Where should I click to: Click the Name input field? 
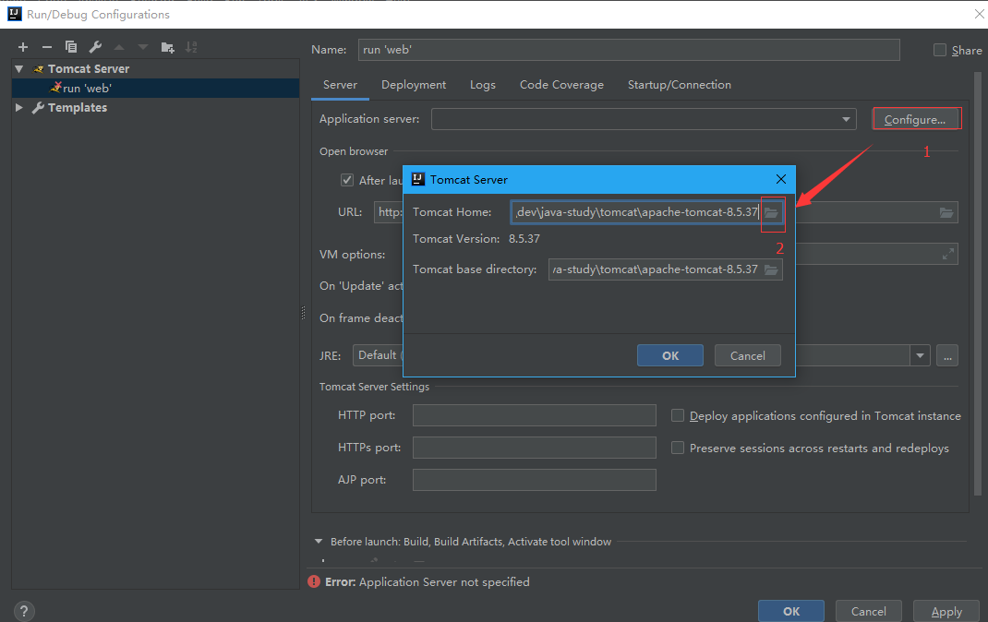click(x=629, y=50)
